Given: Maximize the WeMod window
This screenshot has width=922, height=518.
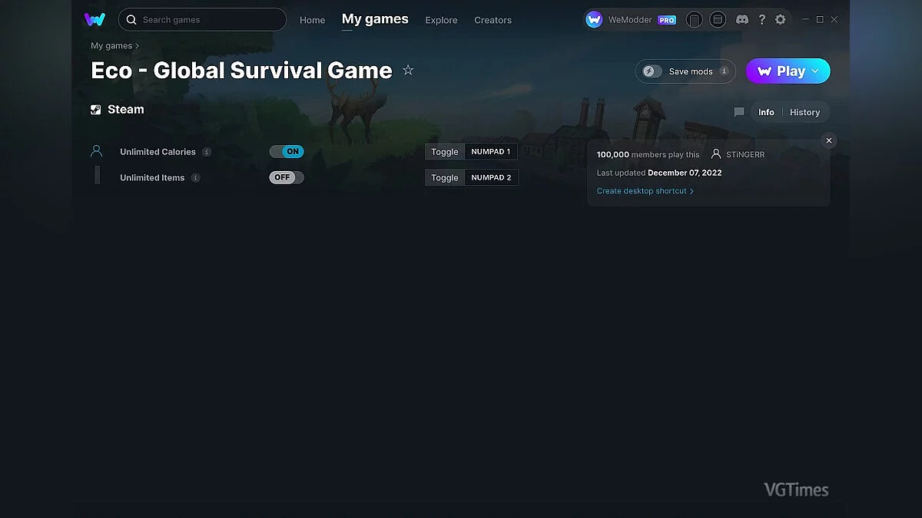Looking at the screenshot, I should [820, 19].
